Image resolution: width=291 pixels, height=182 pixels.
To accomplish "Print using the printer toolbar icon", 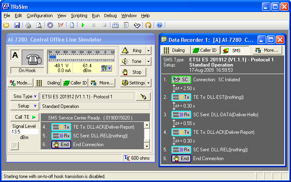I will pyautogui.click(x=28, y=25).
